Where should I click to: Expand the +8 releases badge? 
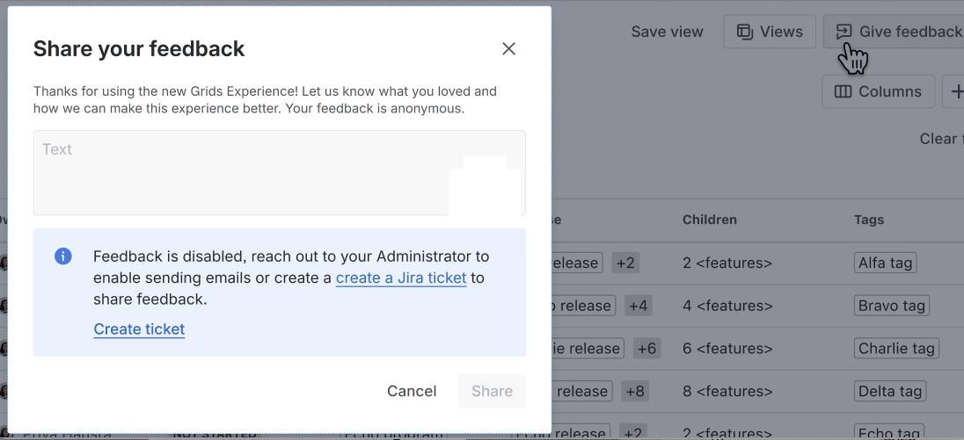634,391
